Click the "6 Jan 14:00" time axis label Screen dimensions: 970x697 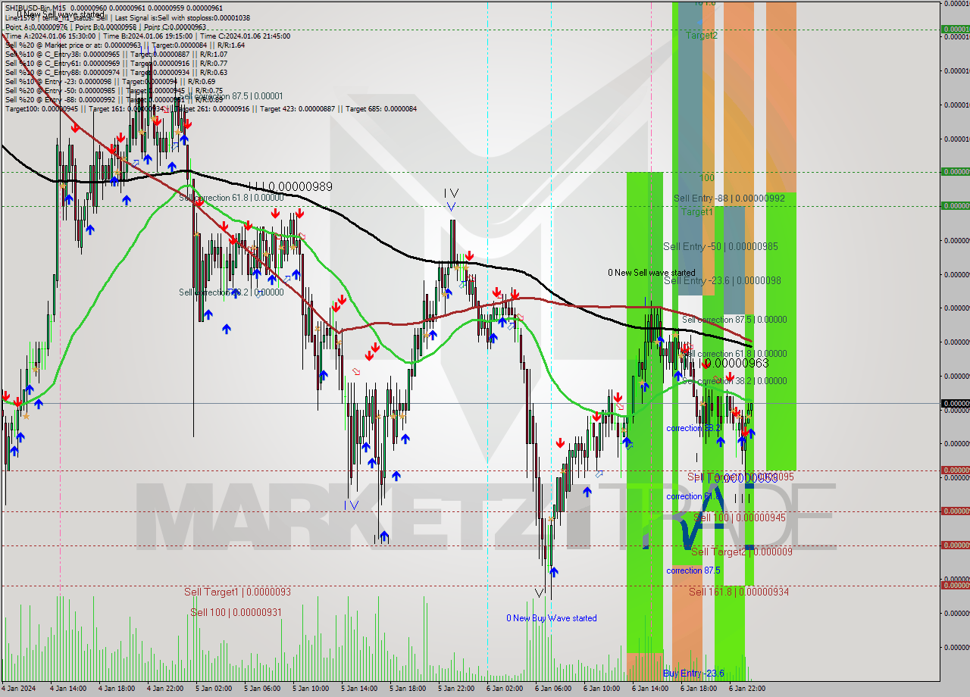point(649,689)
